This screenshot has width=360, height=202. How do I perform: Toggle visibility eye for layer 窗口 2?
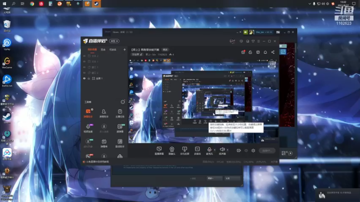tap(84, 73)
